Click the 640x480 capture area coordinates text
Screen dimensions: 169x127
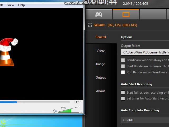[115, 25]
